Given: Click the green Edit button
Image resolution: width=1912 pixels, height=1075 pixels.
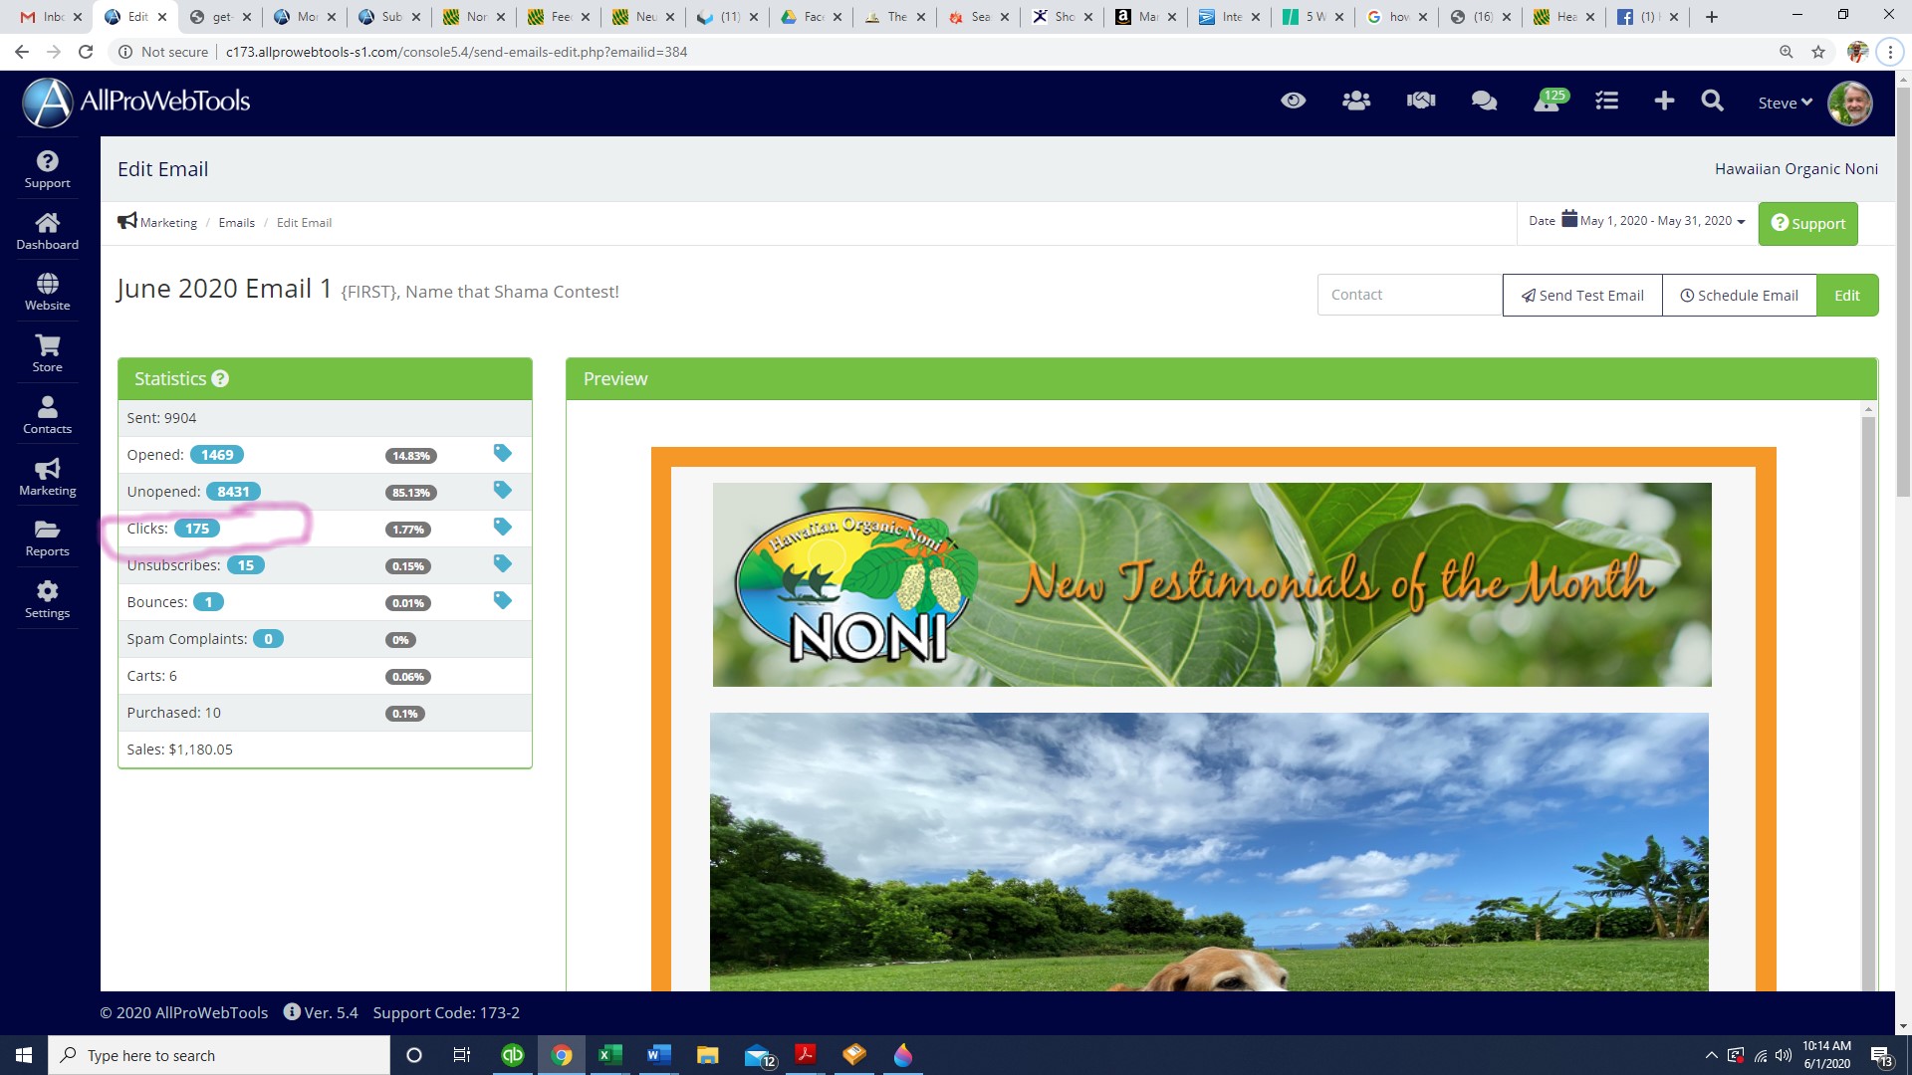Looking at the screenshot, I should point(1847,295).
